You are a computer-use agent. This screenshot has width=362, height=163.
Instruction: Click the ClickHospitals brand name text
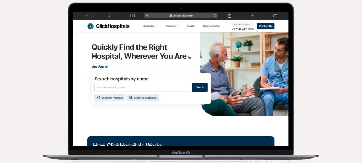pos(113,26)
